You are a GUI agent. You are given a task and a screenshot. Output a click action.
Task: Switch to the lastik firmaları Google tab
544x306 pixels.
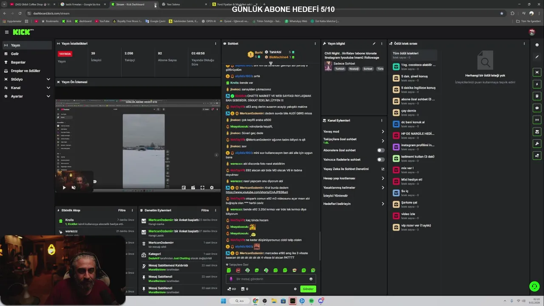[82, 4]
